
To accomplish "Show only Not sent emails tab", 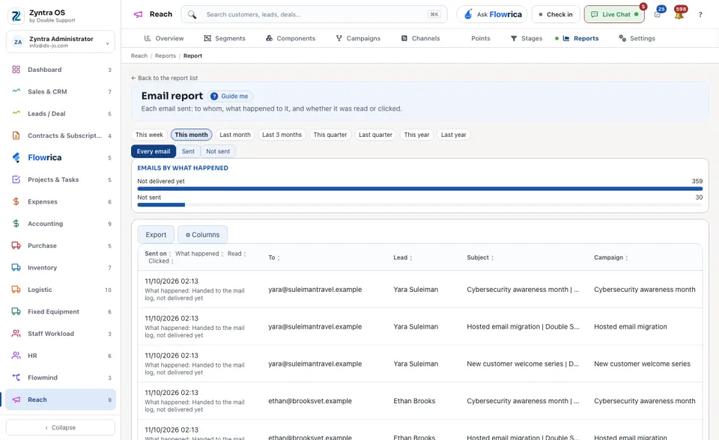I will click(x=218, y=151).
